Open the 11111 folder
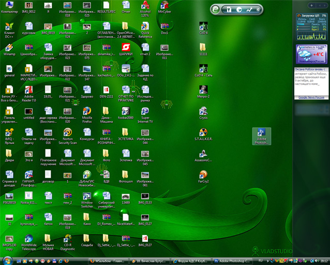The height and width of the screenshot is (265, 330). coord(203,50)
